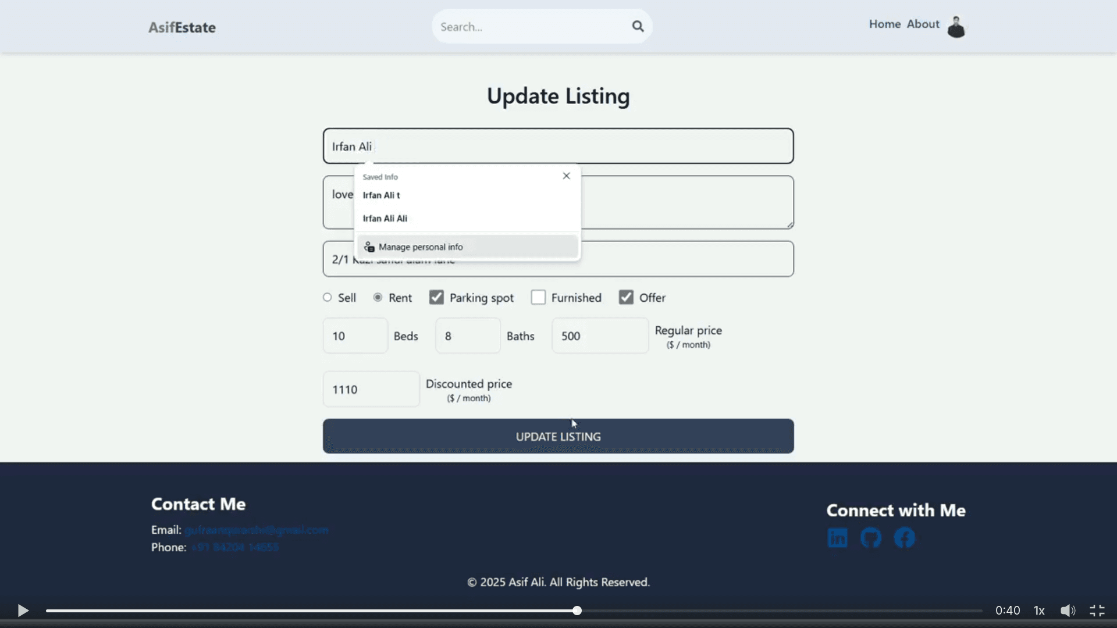Click the copyright notice text
Viewport: 1117px width, 628px height.
(x=558, y=582)
